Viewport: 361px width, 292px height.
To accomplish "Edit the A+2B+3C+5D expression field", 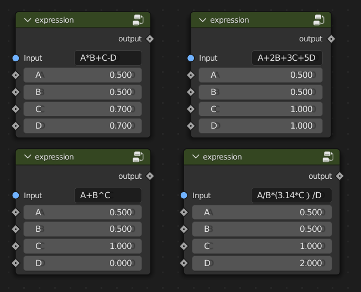I will (x=287, y=58).
